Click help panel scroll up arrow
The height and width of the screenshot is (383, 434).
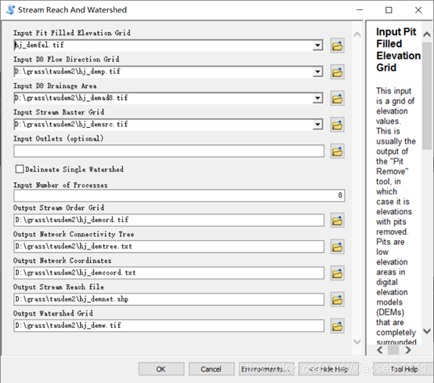[427, 35]
